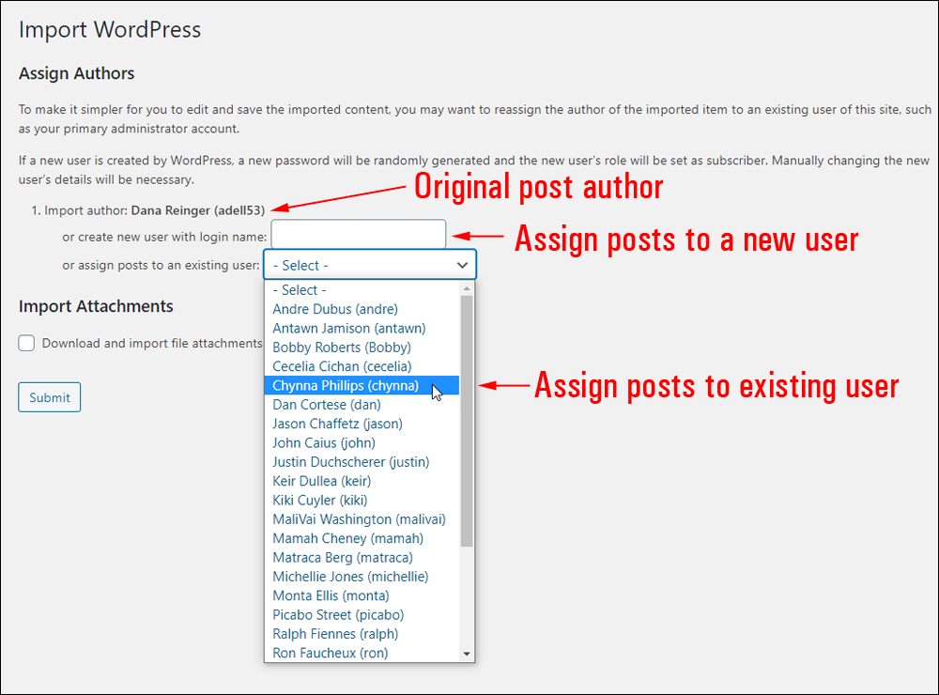Screen dimensions: 939x695
Task: Select MaliVai Washington (malivai) from list
Action: [362, 519]
